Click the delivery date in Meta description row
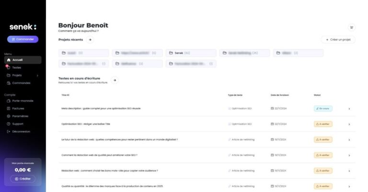The height and width of the screenshot is (192, 368). [x=278, y=108]
